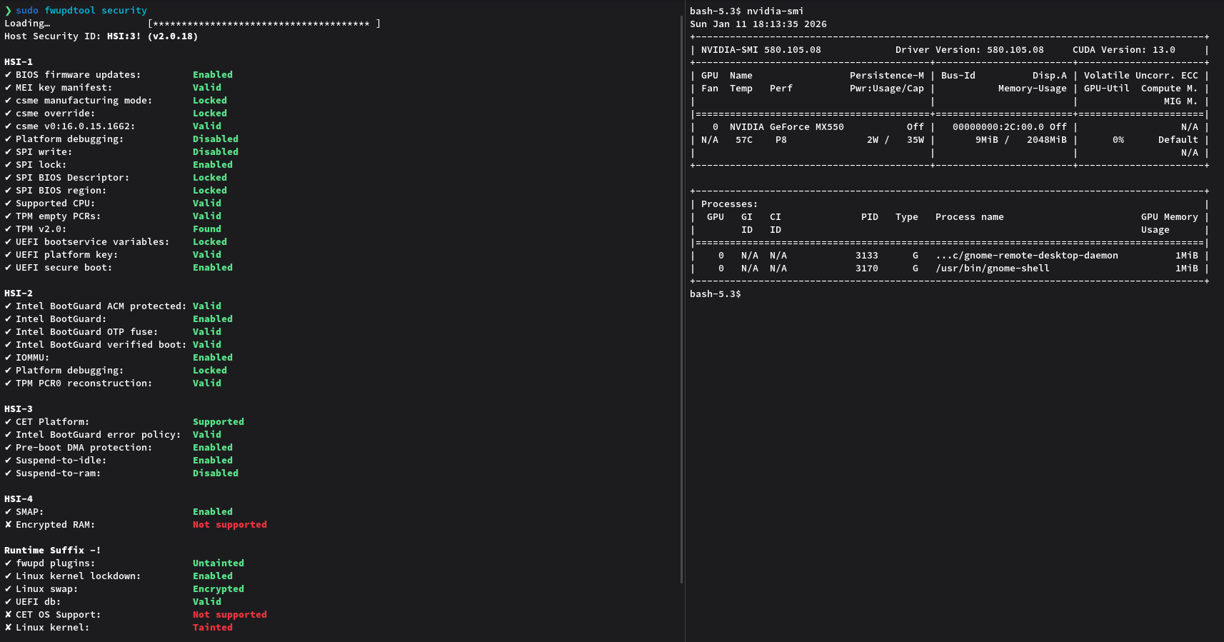Click the 'Processes:' heading in nvidia-smi
This screenshot has height=642, width=1224.
point(730,204)
